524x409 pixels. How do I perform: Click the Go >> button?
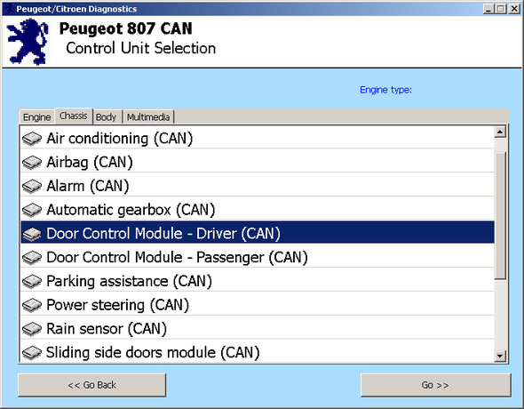tap(435, 385)
